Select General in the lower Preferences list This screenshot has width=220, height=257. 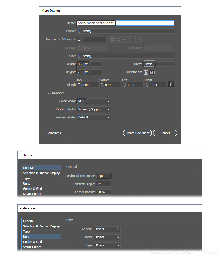pyautogui.click(x=41, y=221)
